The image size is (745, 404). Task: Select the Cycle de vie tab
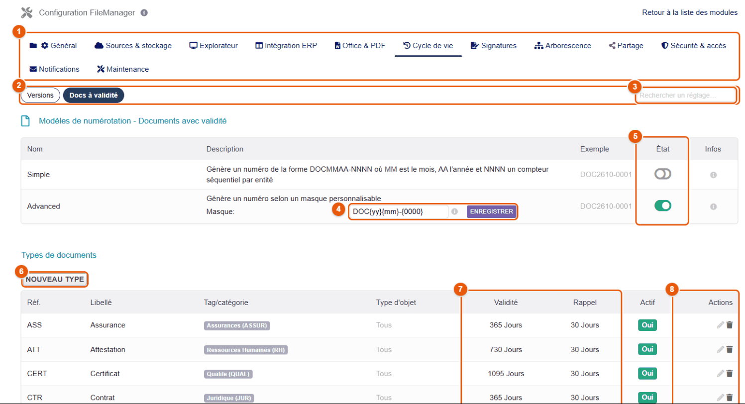(428, 46)
